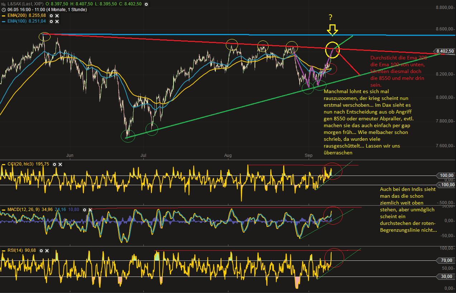The height and width of the screenshot is (293, 456).
Task: Click the 8.600,00 price axis label
Action: point(445,29)
